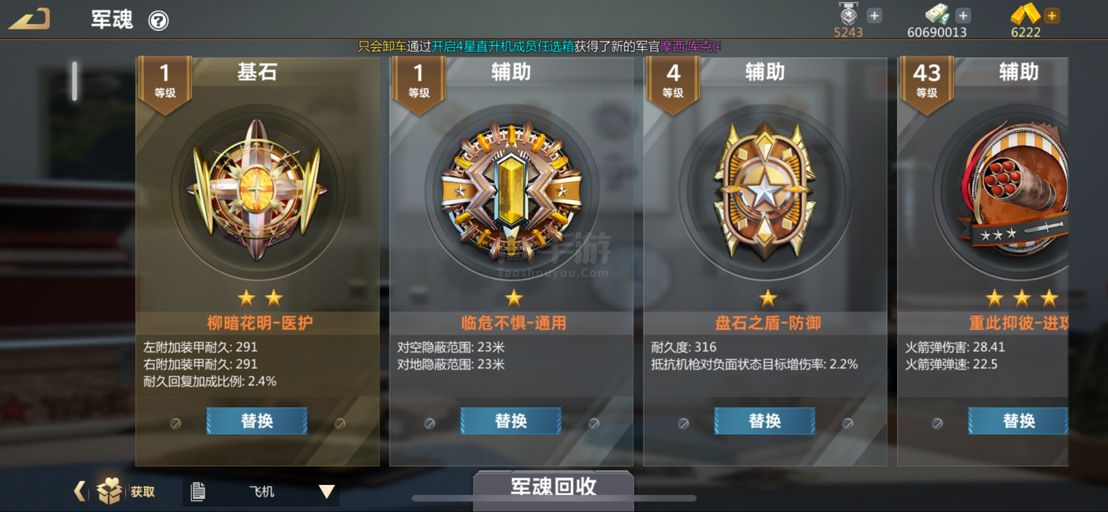Add more medals via the plus icon
The image size is (1108, 512).
pyautogui.click(x=874, y=16)
